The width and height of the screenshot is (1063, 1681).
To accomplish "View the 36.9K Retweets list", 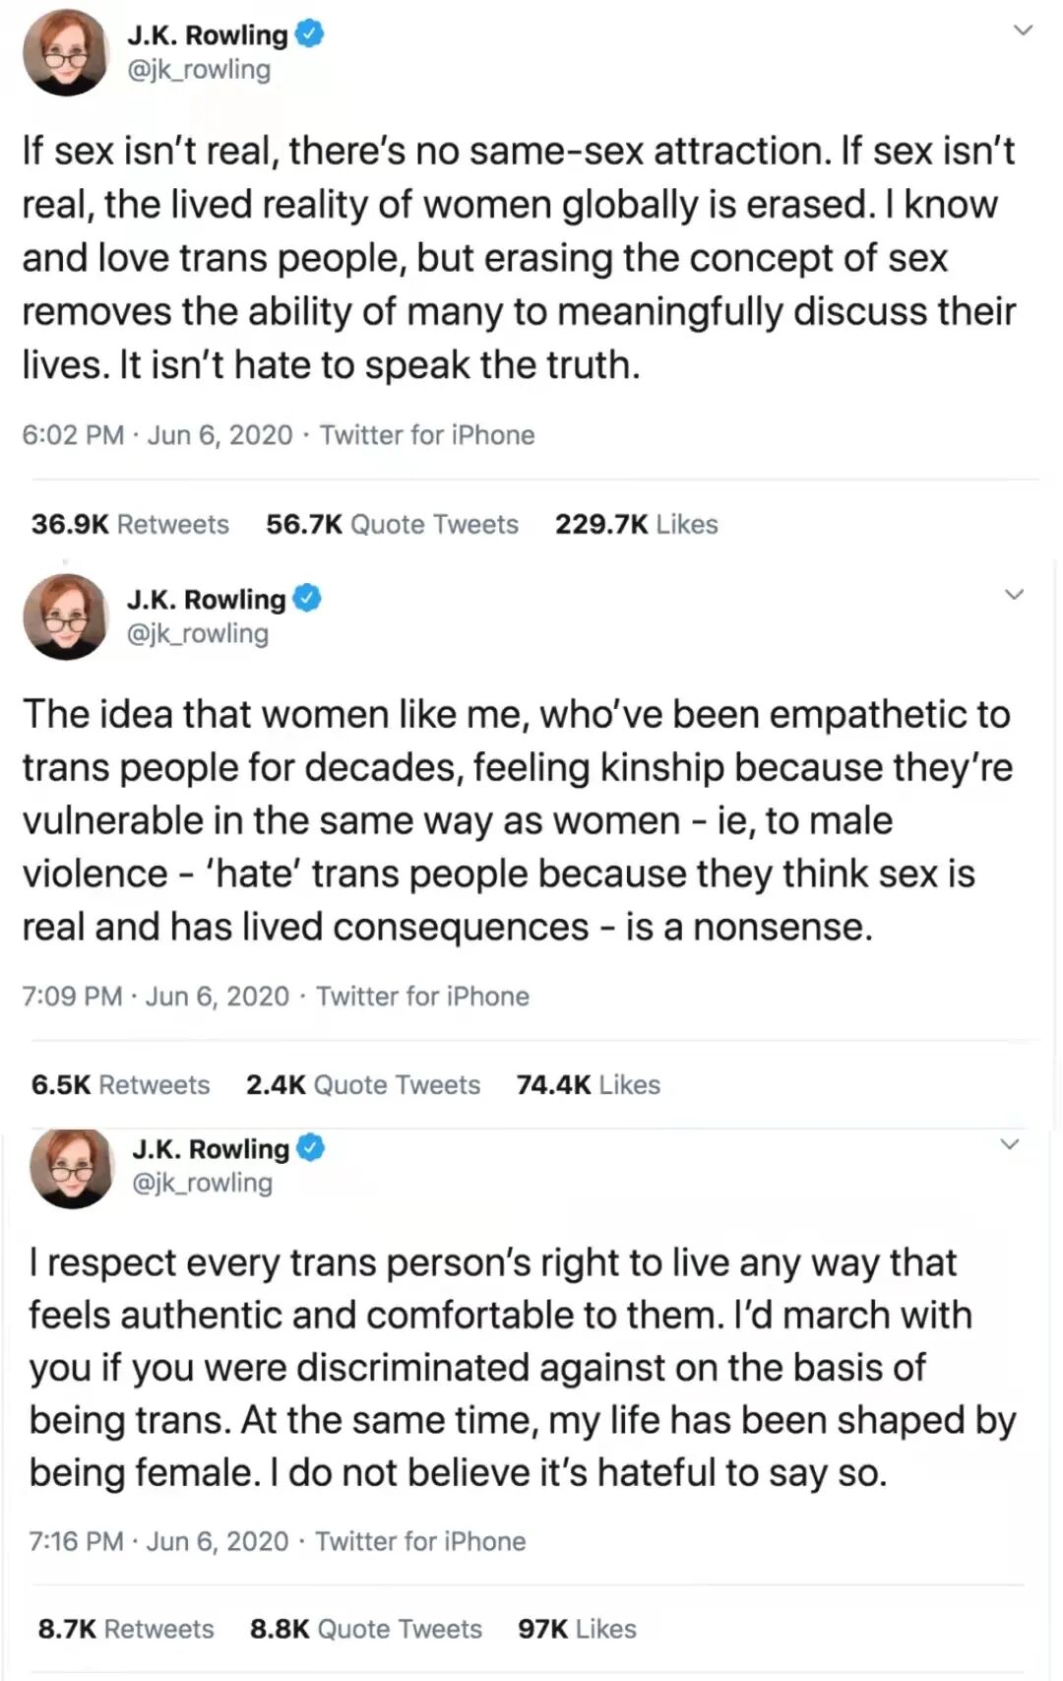I will 130,524.
